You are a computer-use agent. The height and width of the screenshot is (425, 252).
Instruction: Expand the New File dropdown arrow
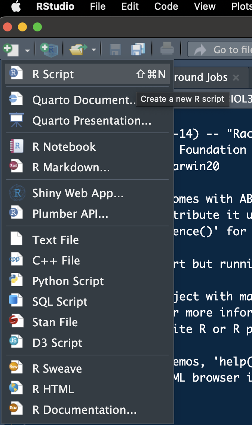pos(27,50)
